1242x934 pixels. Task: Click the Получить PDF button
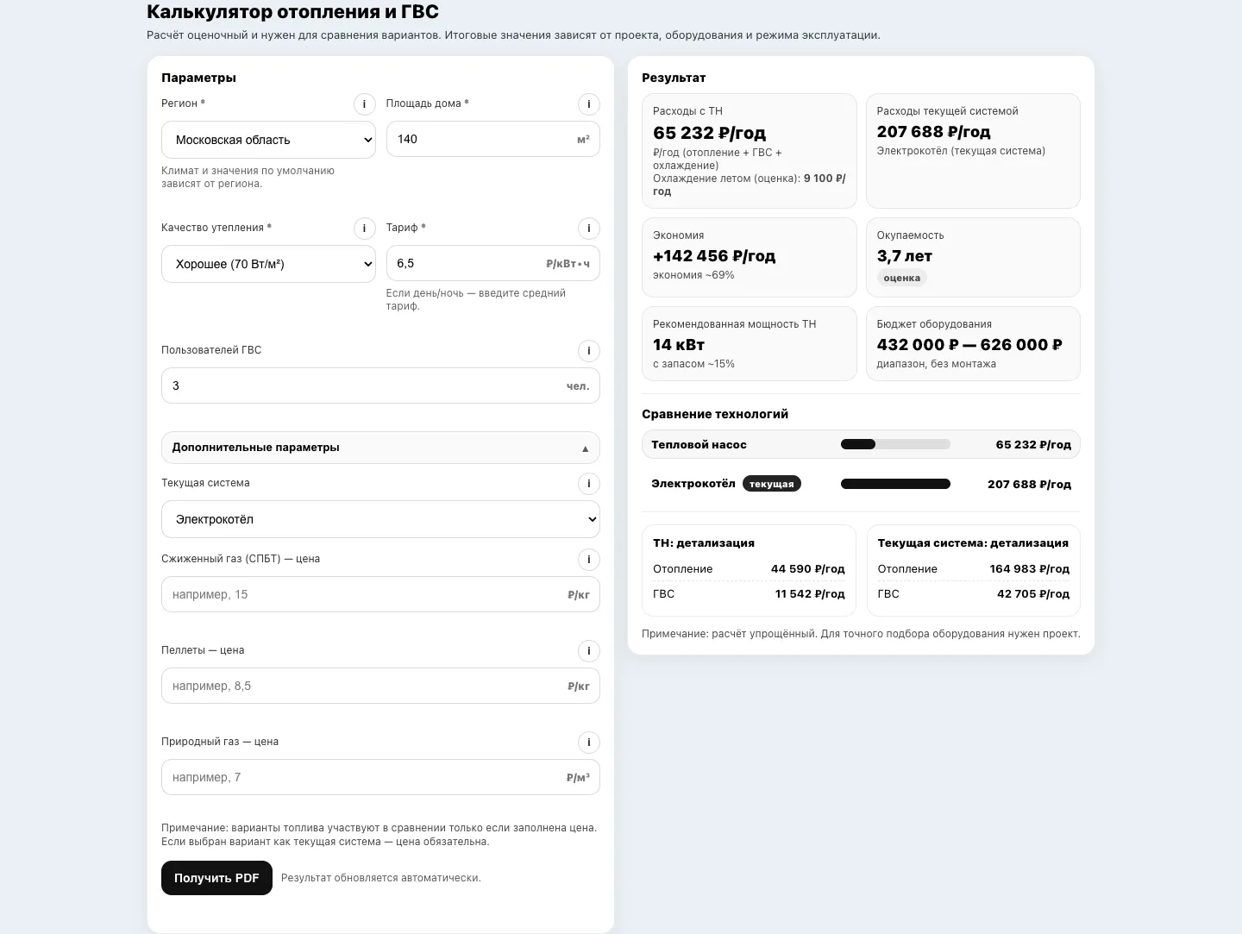216,878
